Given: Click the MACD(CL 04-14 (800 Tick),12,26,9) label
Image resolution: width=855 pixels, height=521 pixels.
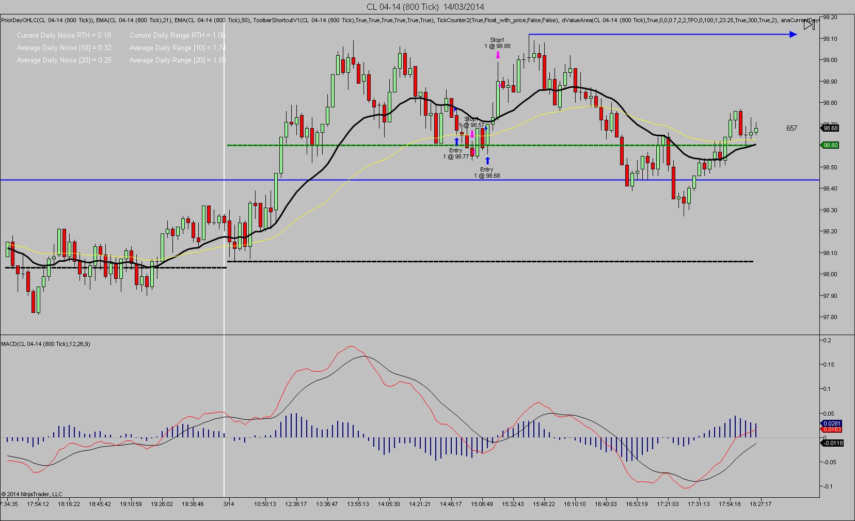Looking at the screenshot, I should click(x=45, y=344).
